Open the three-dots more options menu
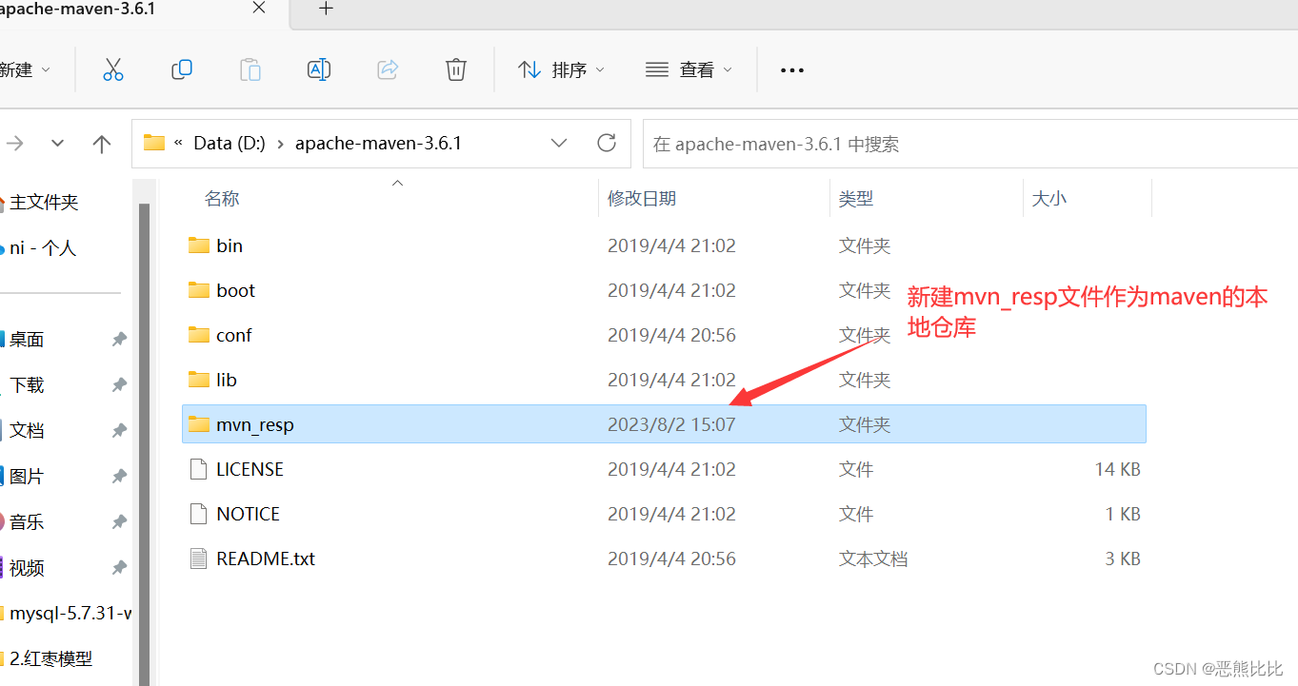The width and height of the screenshot is (1298, 686). (792, 70)
